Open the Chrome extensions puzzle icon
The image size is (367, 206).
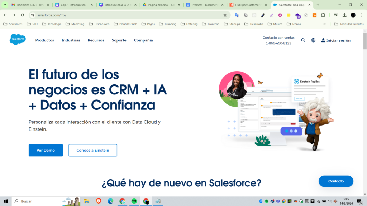click(323, 15)
